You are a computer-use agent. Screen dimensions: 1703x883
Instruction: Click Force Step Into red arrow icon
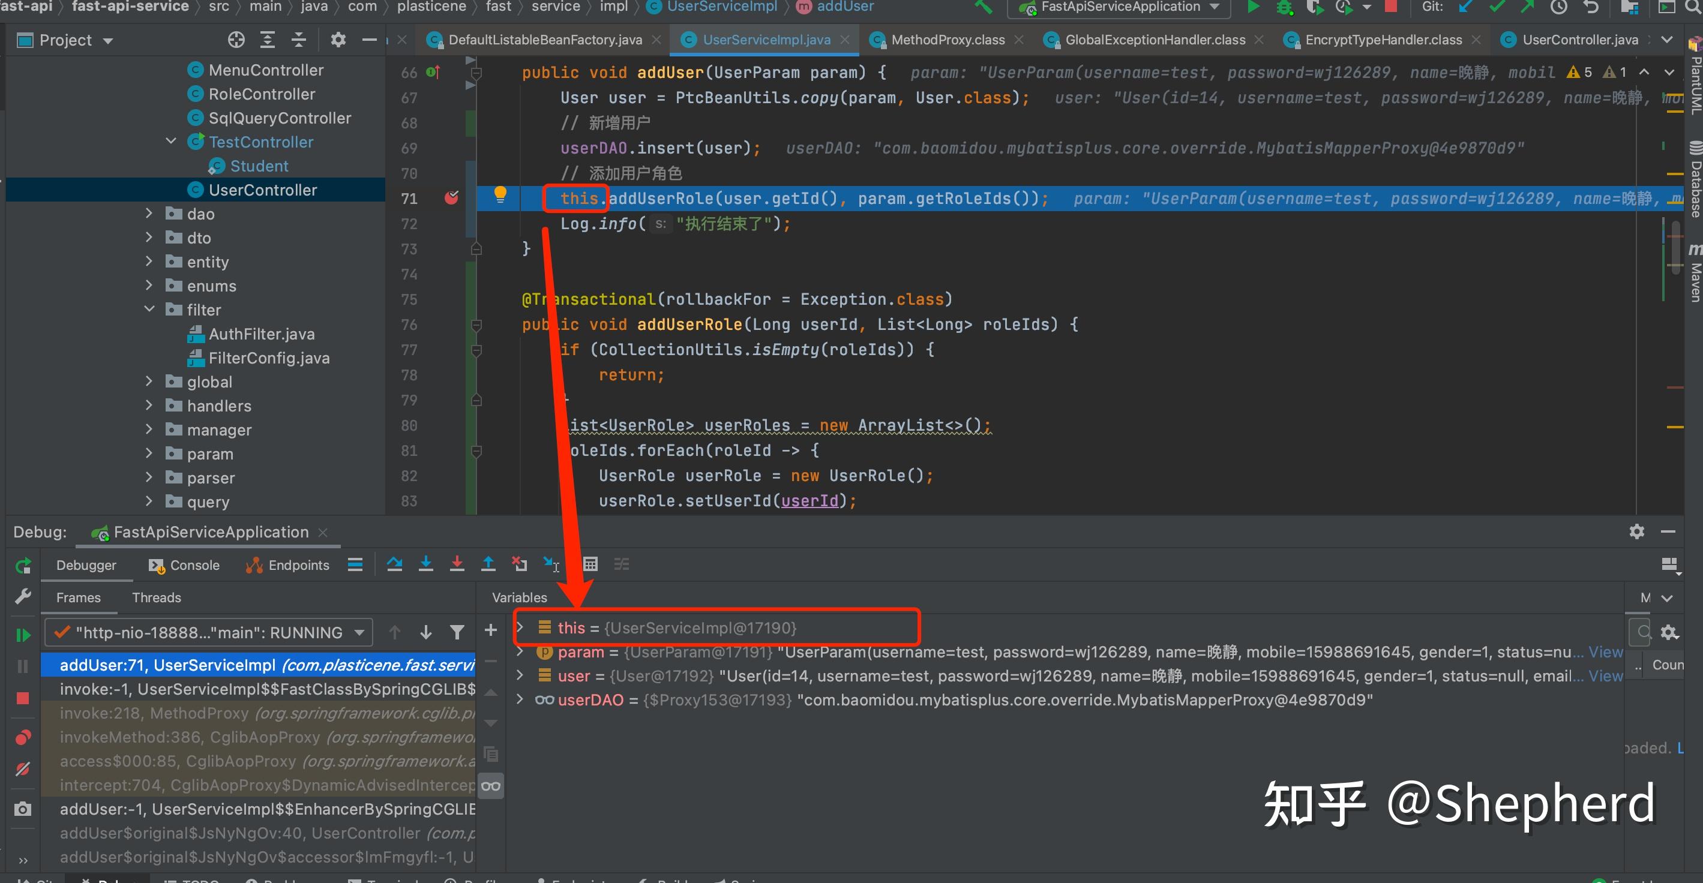[457, 564]
